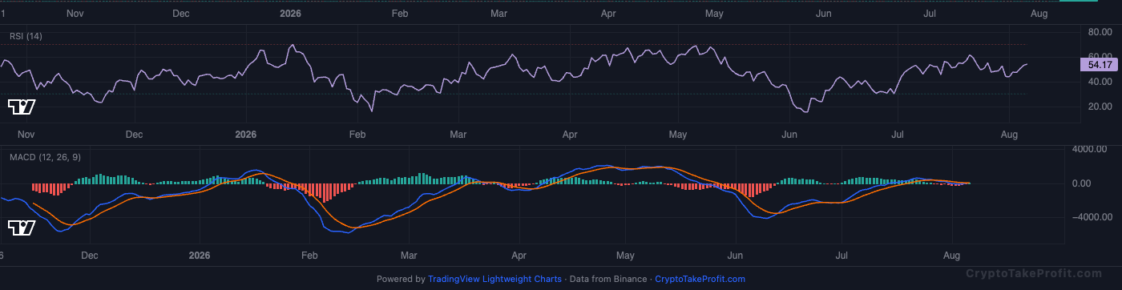Viewport: 1122px width, 290px height.
Task: Click the Feb label on MACD time axis
Action: point(309,256)
